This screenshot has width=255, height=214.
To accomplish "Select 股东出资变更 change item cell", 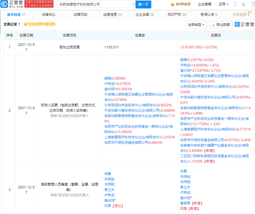I will tap(70, 47).
